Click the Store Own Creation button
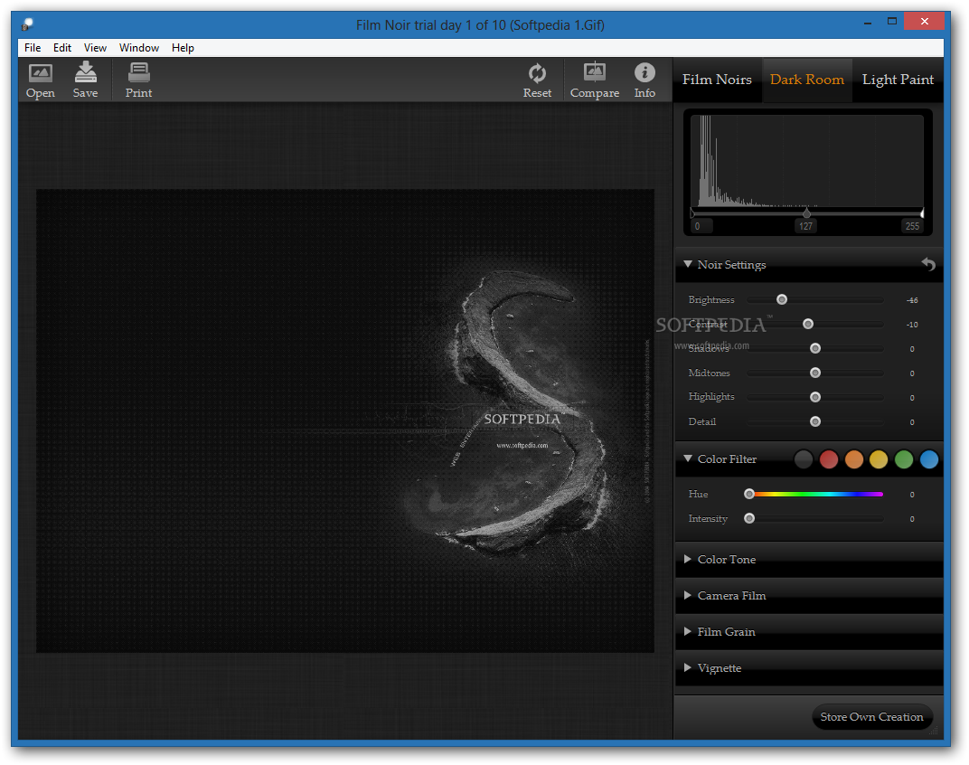The width and height of the screenshot is (969, 765). click(x=871, y=717)
